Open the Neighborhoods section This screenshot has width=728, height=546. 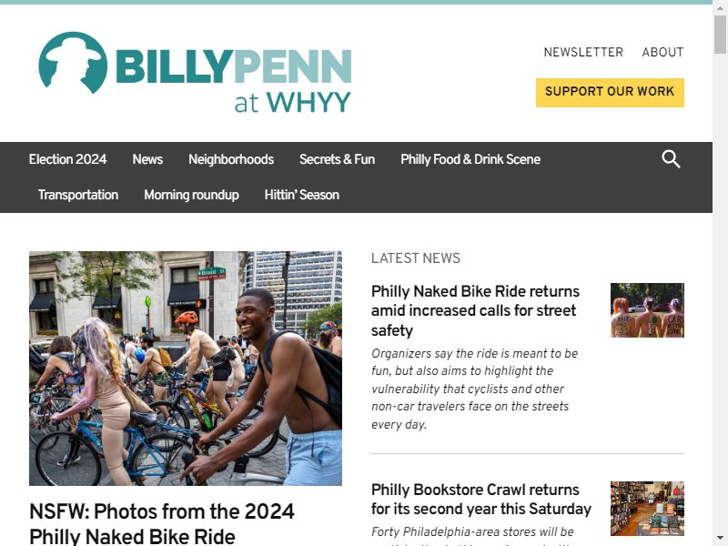(x=231, y=159)
